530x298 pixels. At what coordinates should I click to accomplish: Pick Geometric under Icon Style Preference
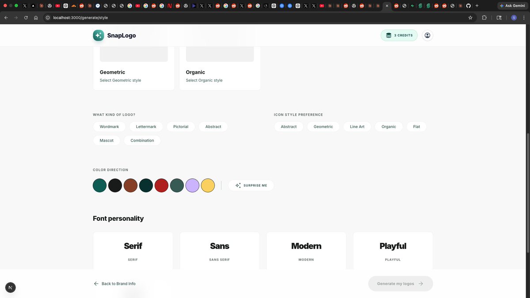coord(323,127)
